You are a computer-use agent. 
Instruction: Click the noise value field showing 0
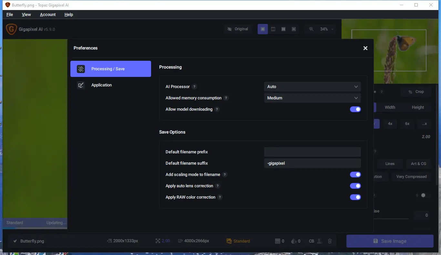(422, 215)
